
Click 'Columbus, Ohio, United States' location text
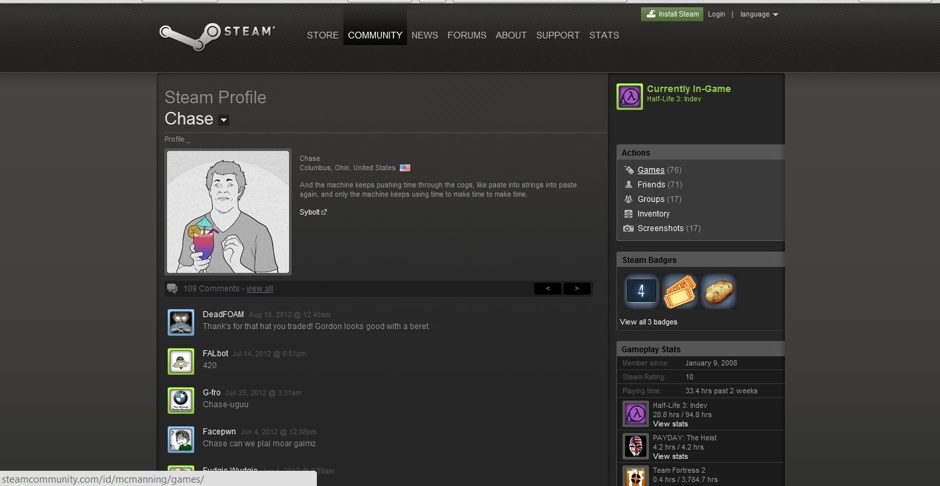pos(347,168)
